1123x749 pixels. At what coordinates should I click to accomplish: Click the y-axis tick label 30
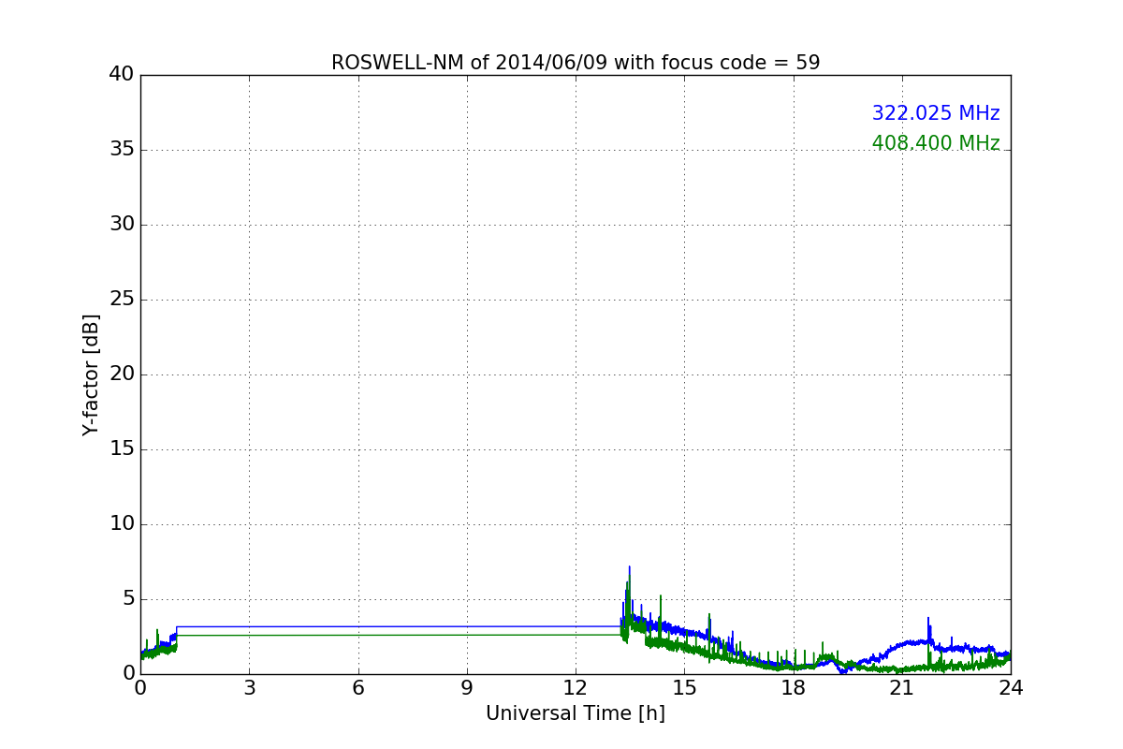pos(122,225)
